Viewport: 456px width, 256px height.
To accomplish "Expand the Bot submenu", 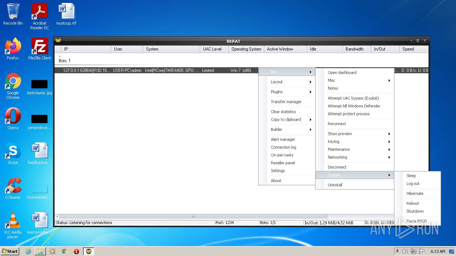I will click(287, 72).
